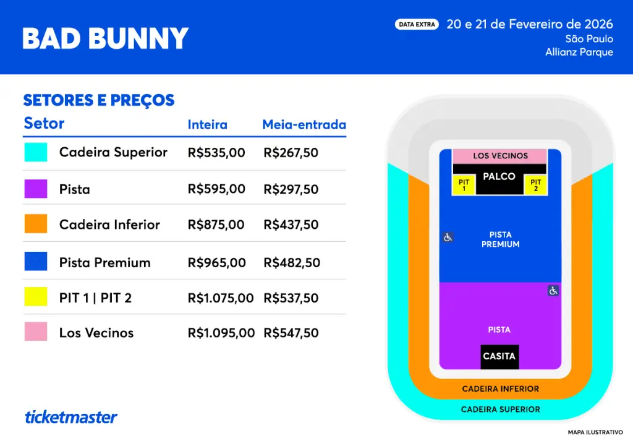Click the ticketmaster logo
Viewport: 633px width, 446px height.
pos(71,418)
